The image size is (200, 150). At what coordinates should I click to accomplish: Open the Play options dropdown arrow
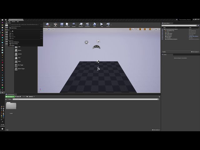point(105,25)
